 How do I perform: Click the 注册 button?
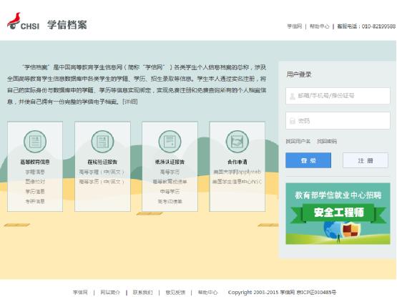point(366,160)
